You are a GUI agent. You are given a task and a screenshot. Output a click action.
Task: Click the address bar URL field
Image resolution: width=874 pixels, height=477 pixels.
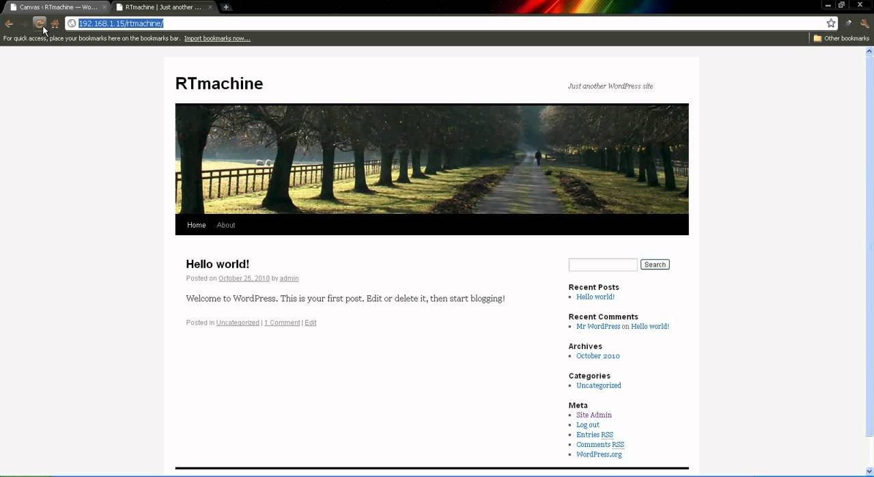coord(451,23)
